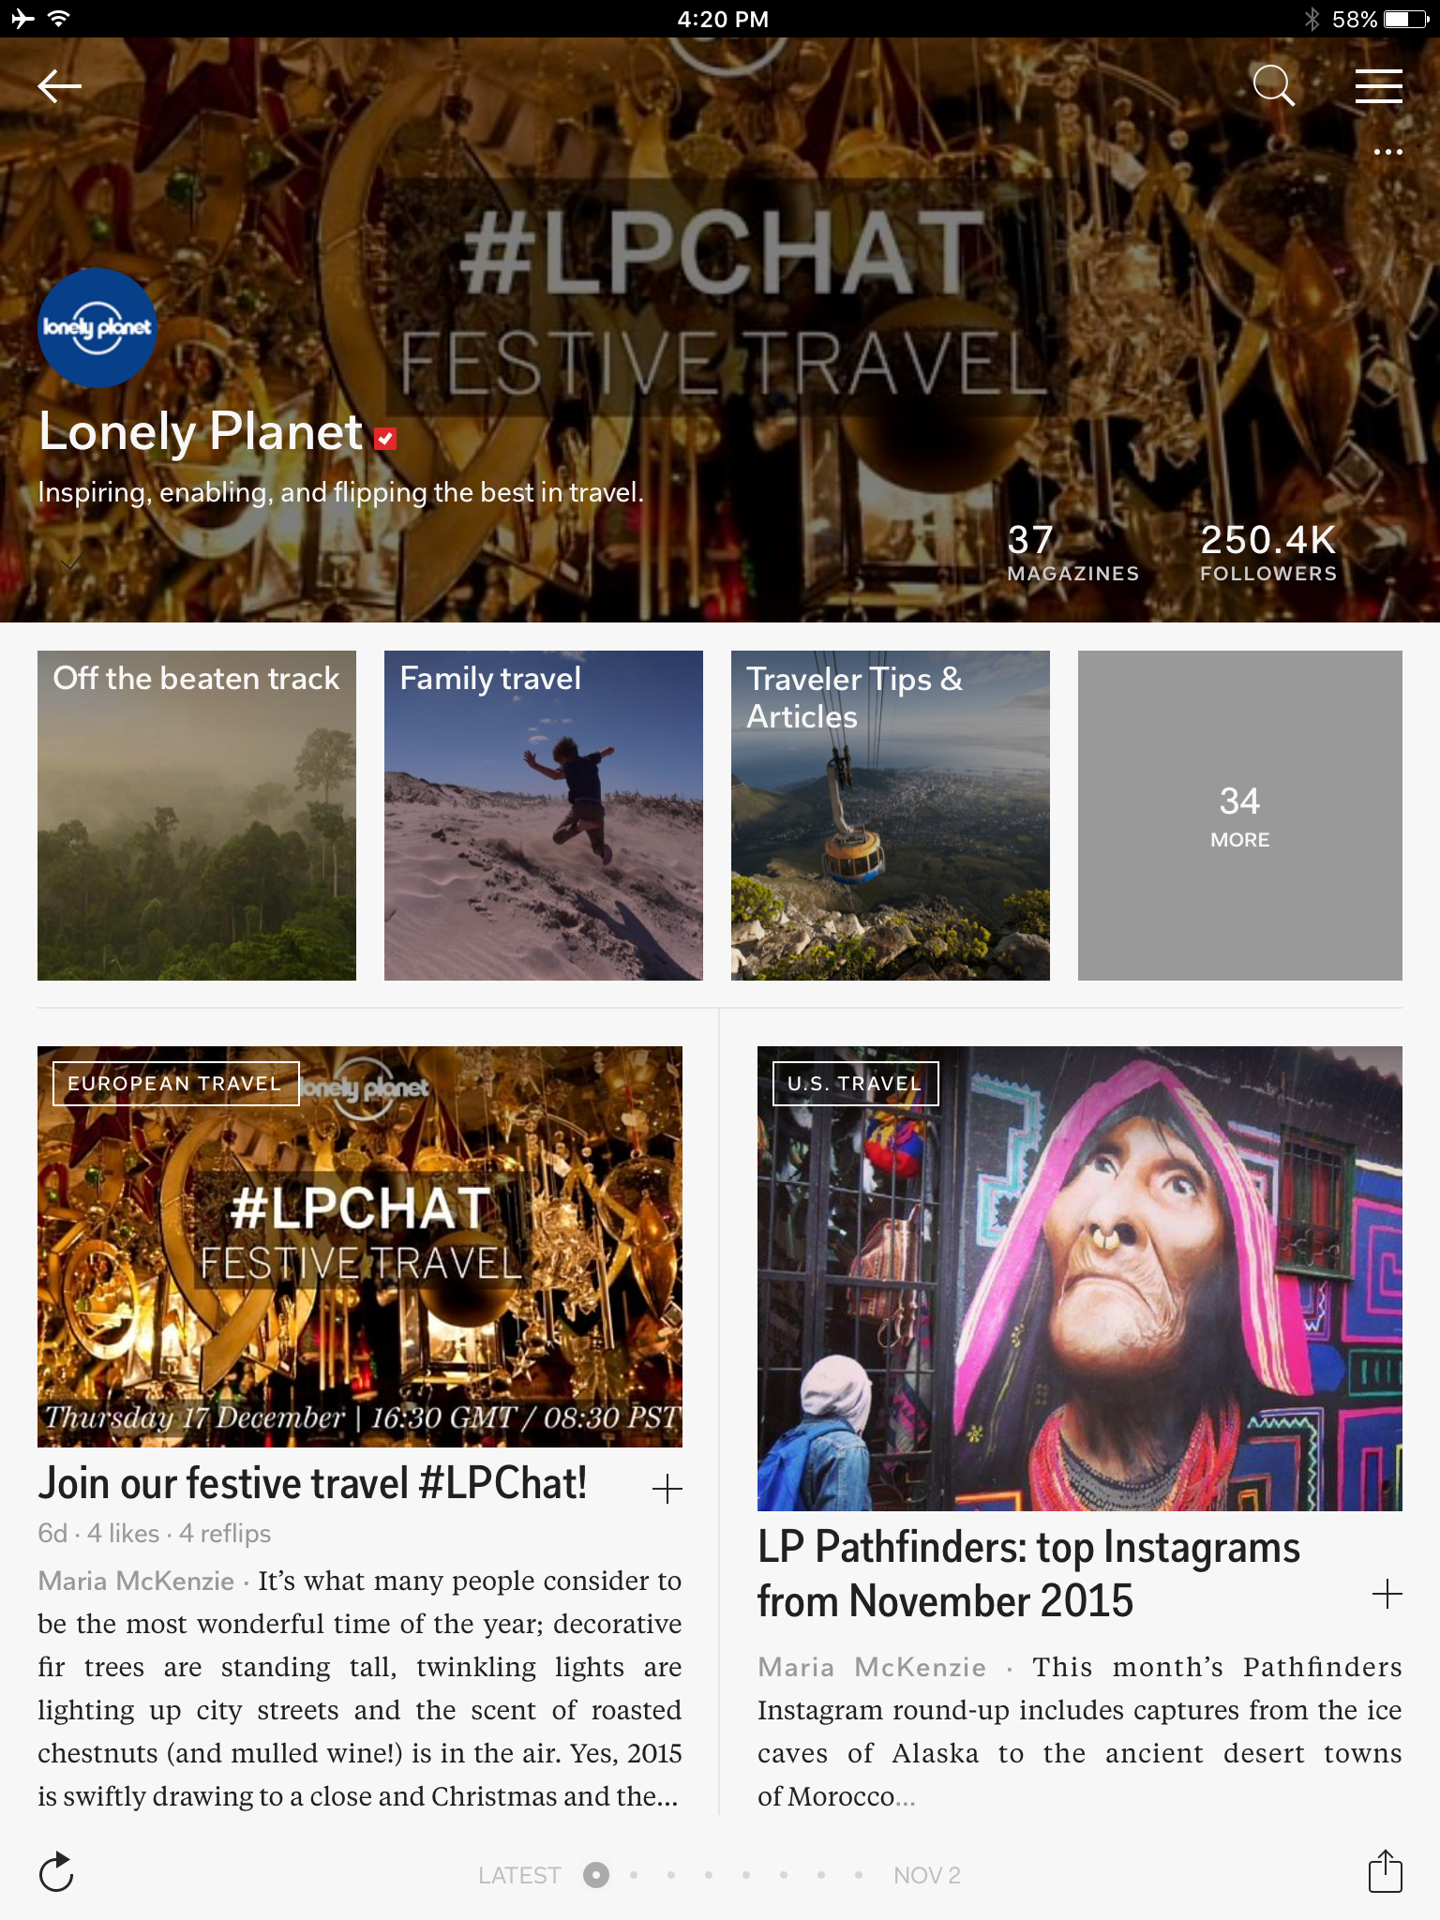Viewport: 1440px width, 1920px height.
Task: Flip the festive travel #LPChat article with plus
Action: 667,1489
